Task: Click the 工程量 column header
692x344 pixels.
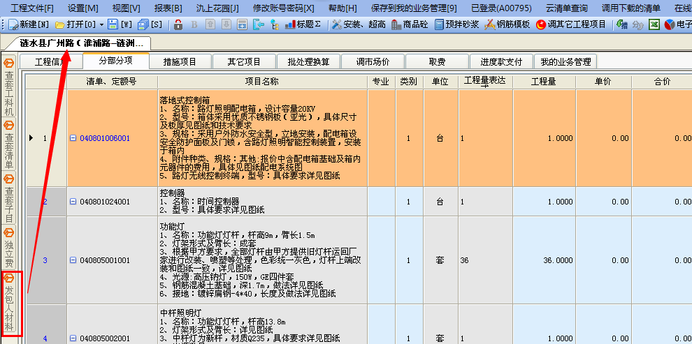Action: [x=543, y=82]
